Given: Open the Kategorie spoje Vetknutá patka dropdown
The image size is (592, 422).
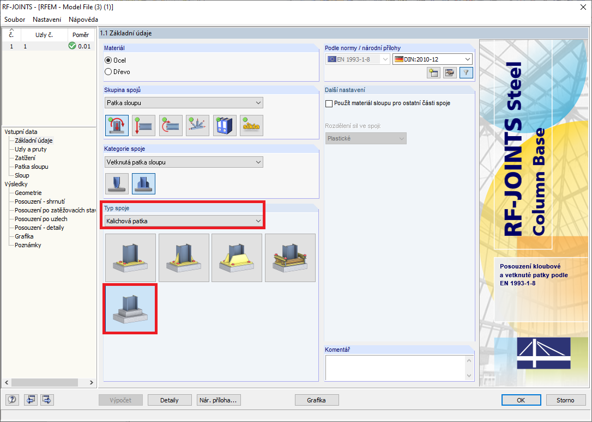Looking at the screenshot, I should 184,162.
